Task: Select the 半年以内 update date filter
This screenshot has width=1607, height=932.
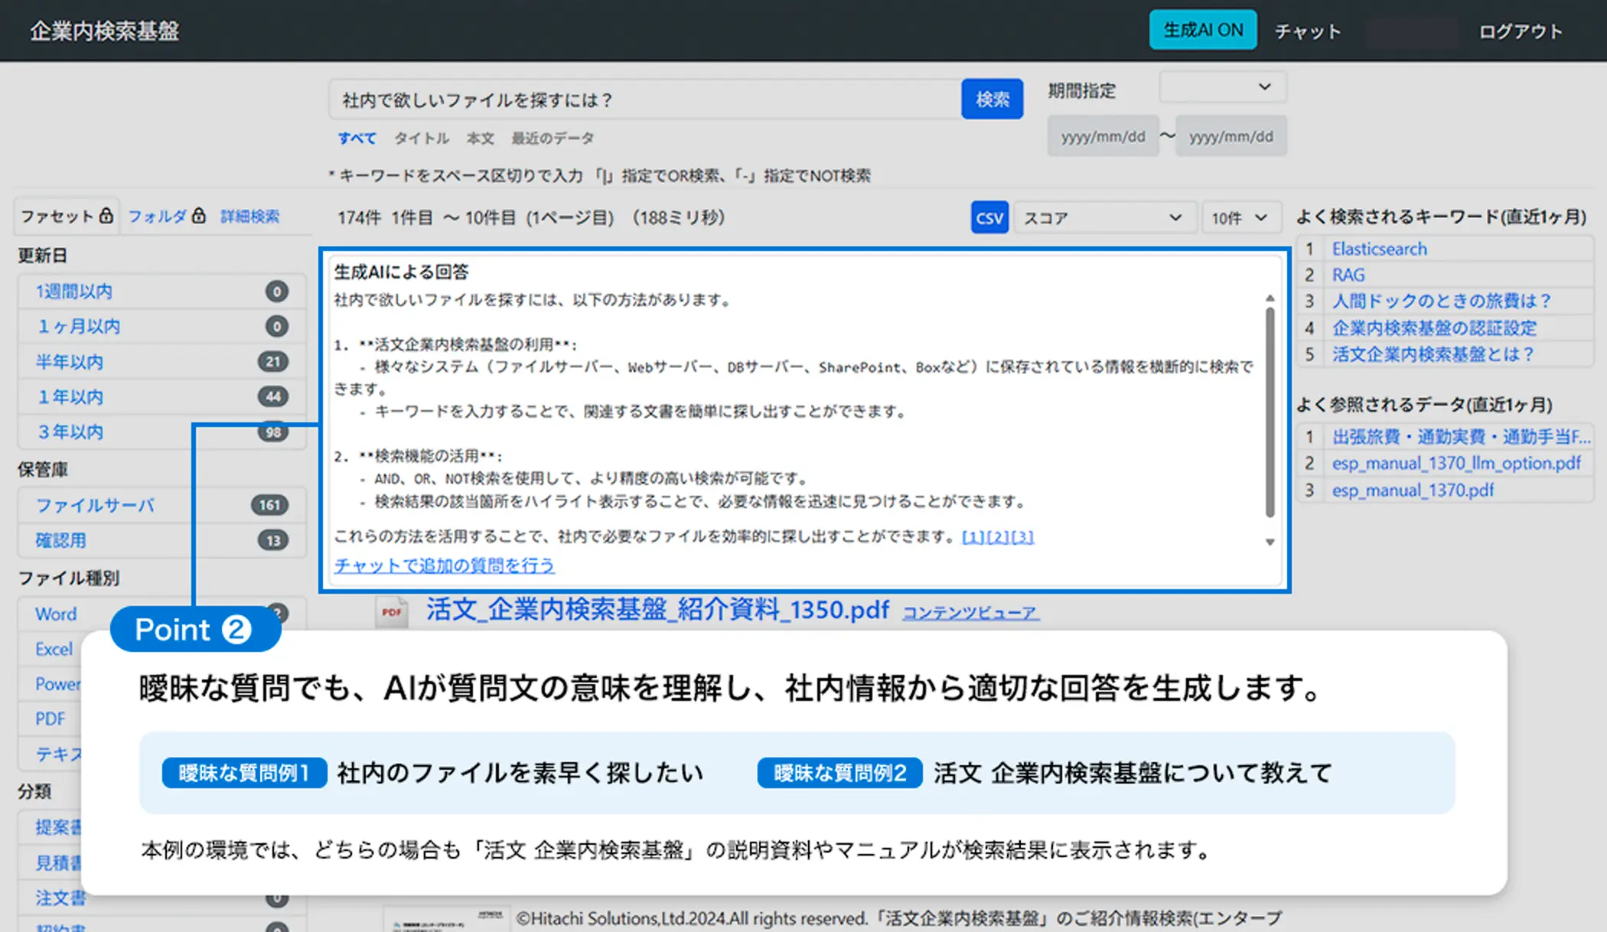Action: coord(70,362)
